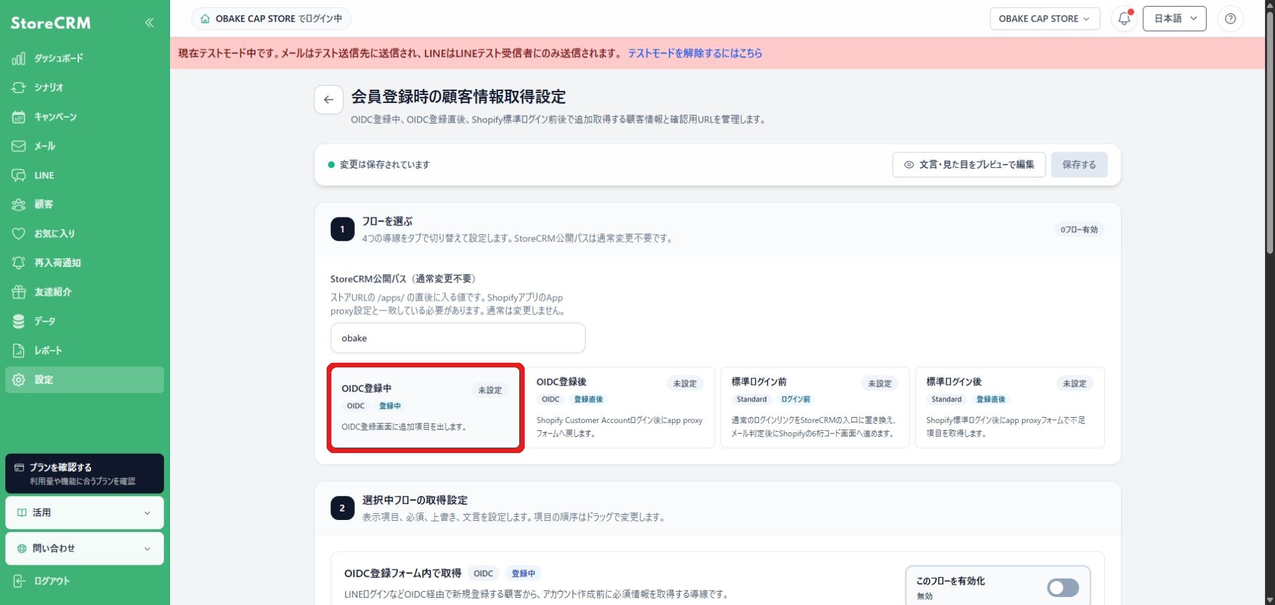Viewport: 1275px width, 605px height.
Task: Click the 顧客 people icon
Action: tap(19, 205)
